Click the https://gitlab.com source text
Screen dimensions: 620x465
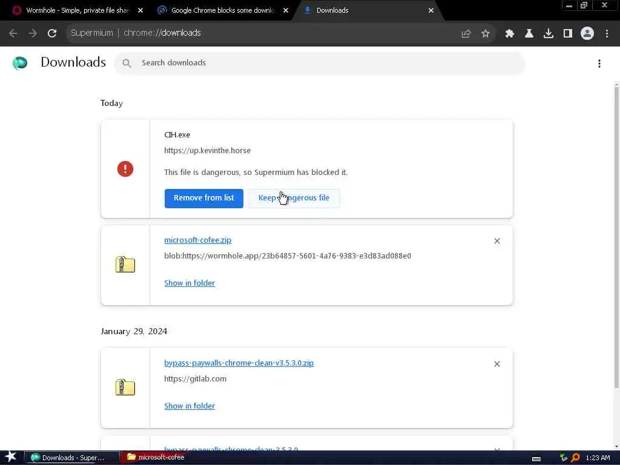point(196,379)
